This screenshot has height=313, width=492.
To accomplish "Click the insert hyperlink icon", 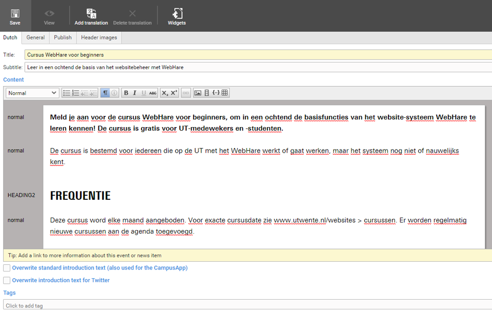I will [186, 93].
